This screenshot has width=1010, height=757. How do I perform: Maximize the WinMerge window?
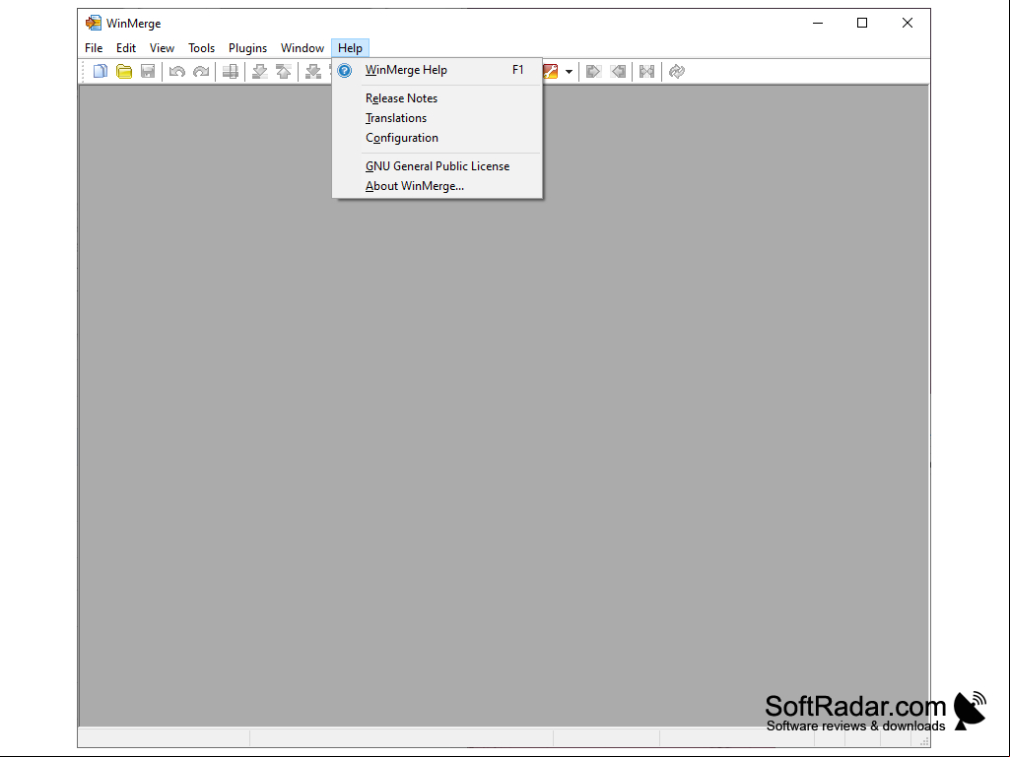862,24
